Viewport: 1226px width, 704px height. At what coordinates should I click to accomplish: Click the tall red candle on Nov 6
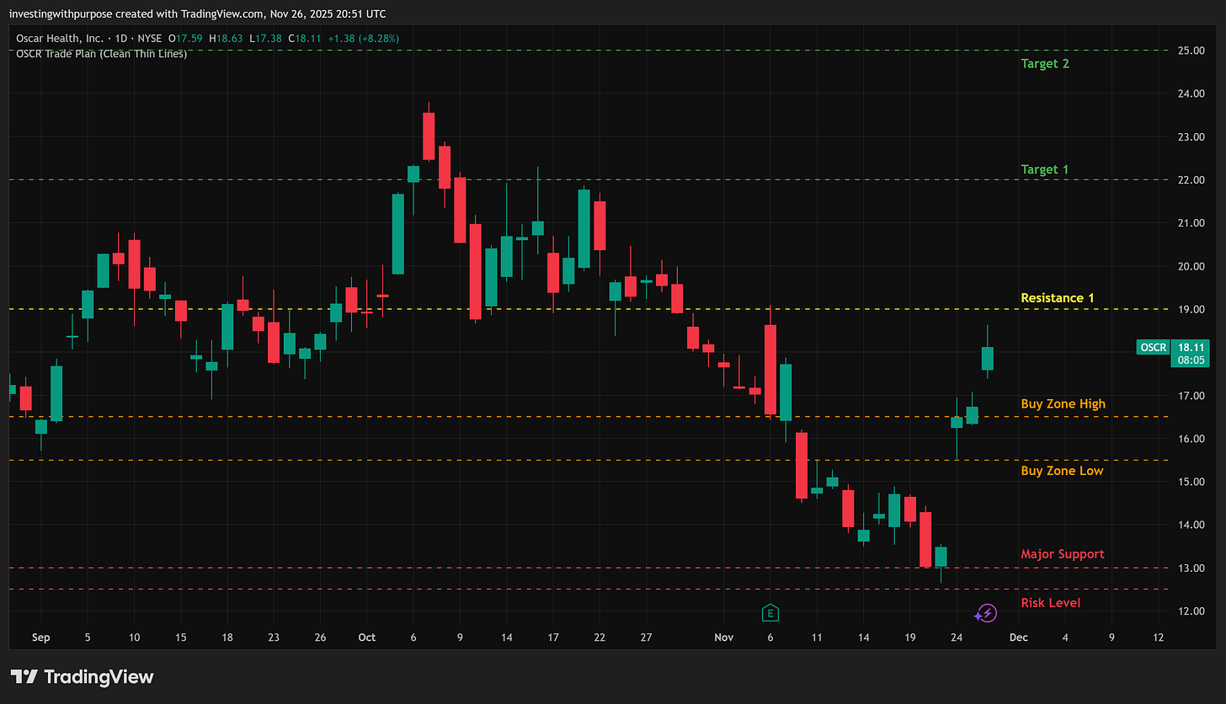(x=770, y=369)
